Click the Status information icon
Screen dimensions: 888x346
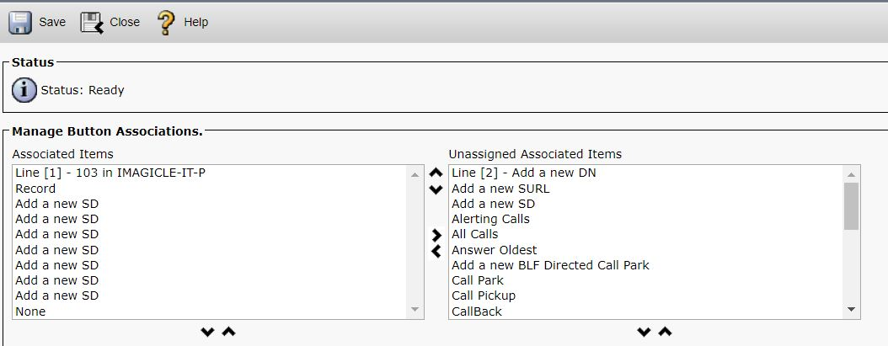pos(24,90)
